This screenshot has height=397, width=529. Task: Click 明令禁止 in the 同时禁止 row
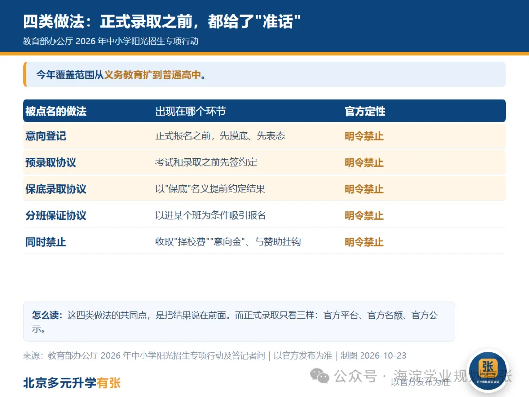tap(364, 242)
